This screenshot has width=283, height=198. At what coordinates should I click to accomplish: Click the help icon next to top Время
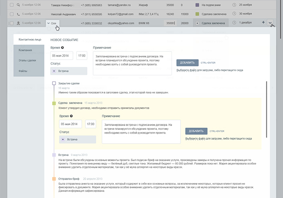click(x=63, y=48)
